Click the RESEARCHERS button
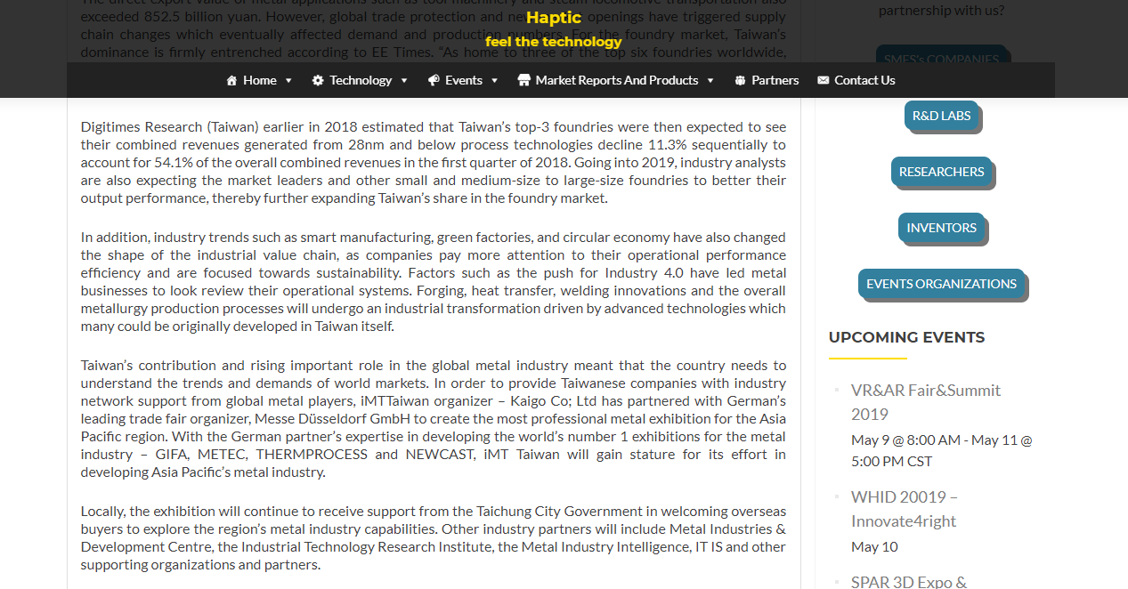This screenshot has width=1128, height=589. pyautogui.click(x=941, y=172)
